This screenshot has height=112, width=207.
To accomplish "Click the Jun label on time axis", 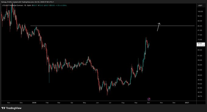I will tap(97, 103).
